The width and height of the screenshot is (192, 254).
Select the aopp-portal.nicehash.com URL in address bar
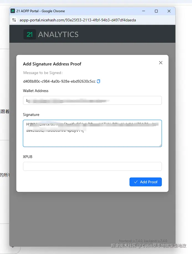77,20
